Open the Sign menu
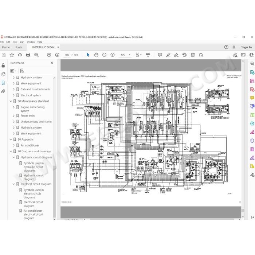 click(22, 42)
